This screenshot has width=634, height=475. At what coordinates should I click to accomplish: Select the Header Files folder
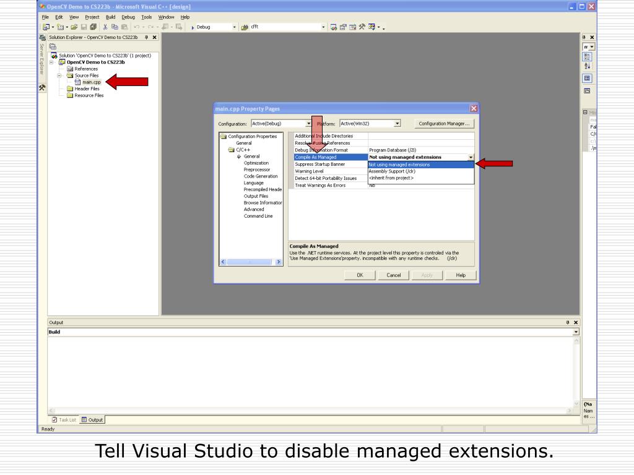[87, 89]
